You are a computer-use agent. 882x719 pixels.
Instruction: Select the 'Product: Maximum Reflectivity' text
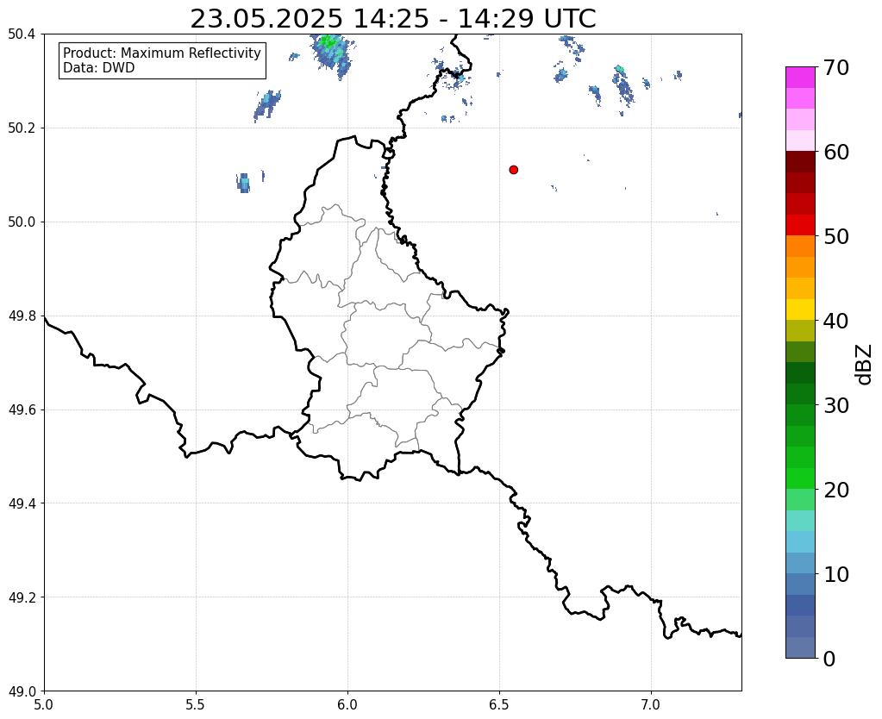point(162,53)
